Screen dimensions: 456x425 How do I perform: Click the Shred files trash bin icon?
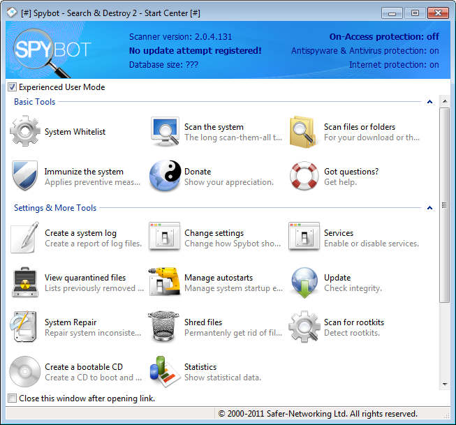tap(163, 326)
